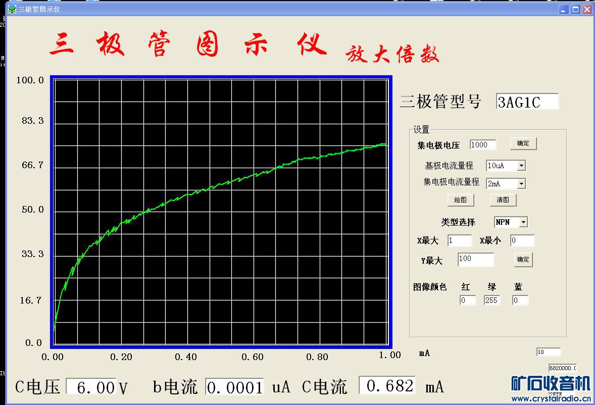Open the NPN type selection dropdown

click(x=523, y=222)
